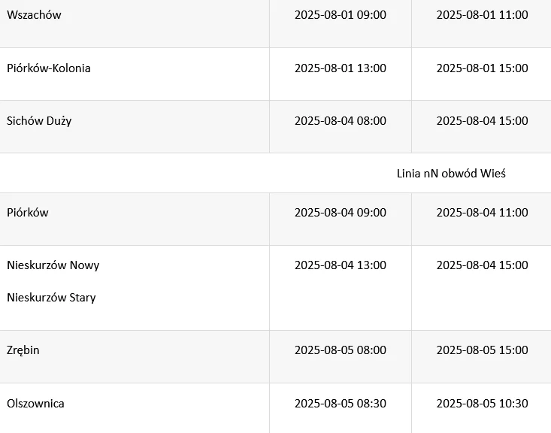Click the Wszachów locality cell
Image resolution: width=551 pixels, height=433 pixels.
(x=34, y=15)
